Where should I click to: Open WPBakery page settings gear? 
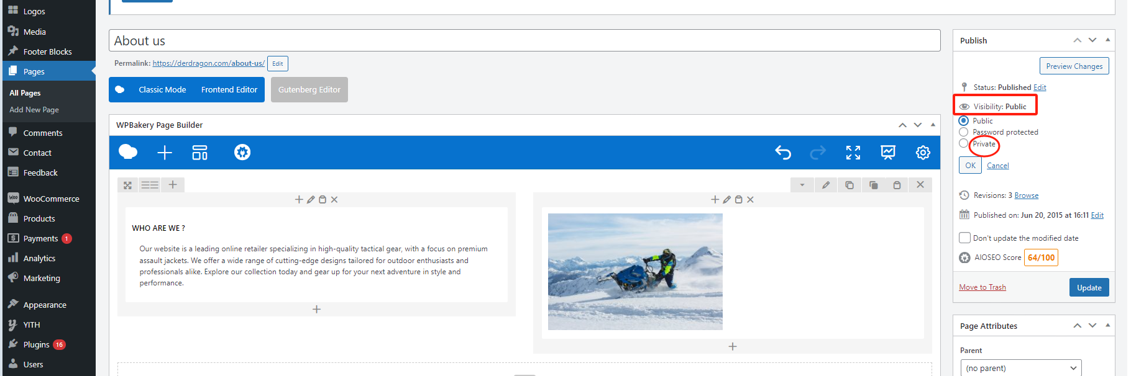923,153
